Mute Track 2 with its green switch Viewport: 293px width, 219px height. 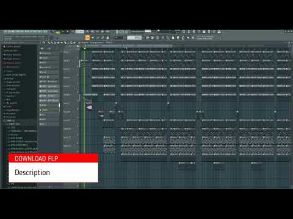pyautogui.click(x=78, y=67)
